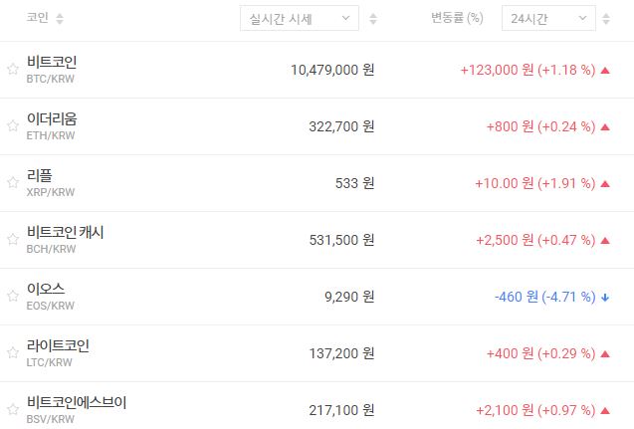Toggle favorite star for Ethereum ETH/KRW

(x=13, y=126)
